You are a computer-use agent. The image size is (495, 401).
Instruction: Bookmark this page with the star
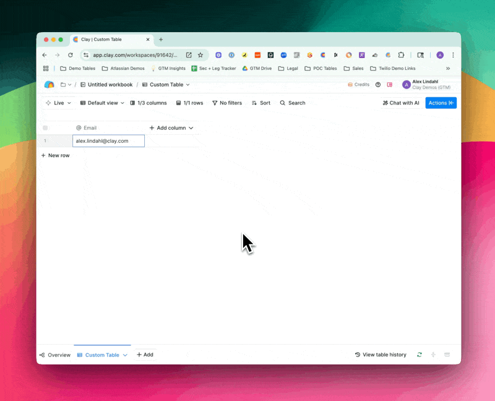point(200,55)
